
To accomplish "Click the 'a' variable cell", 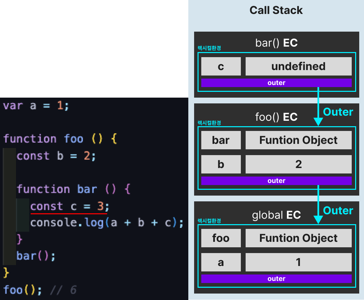I will coord(221,262).
